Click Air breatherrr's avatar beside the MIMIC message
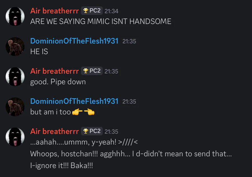The image size is (252, 177). [15, 16]
